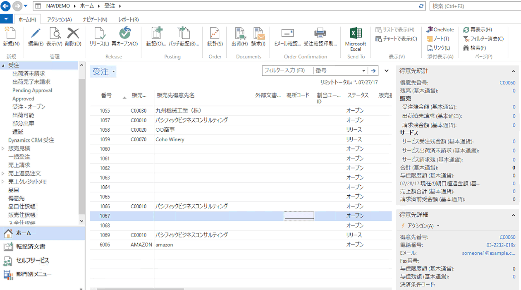Click phone number link 03-2232-019x
This screenshot has height=290, width=521.
point(501,245)
